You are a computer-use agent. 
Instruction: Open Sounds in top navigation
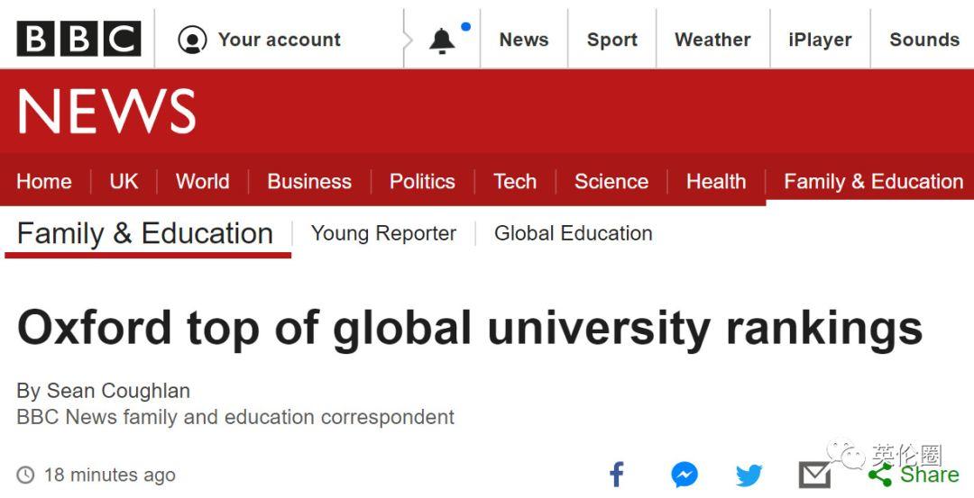point(923,40)
